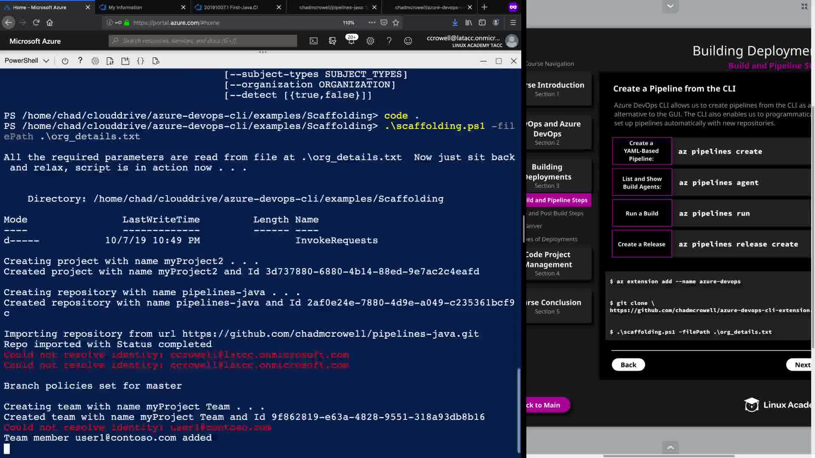Open Azure notifications bell
815x458 pixels.
pos(351,41)
